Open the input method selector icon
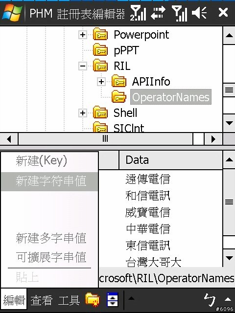 (210, 300)
